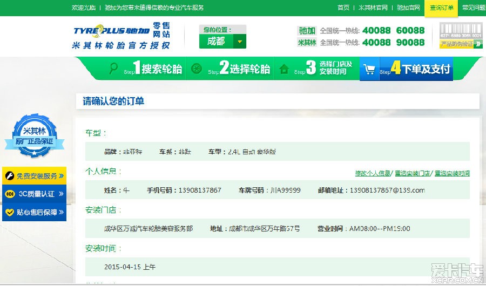Click license plate 川A99999
This screenshot has width=486, height=286.
click(x=286, y=190)
